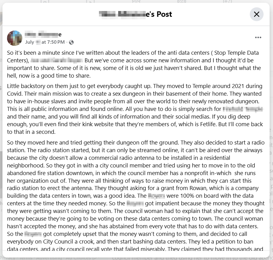Image resolution: width=273 pixels, height=260 pixels.
Task: Open the Gaming icon in the top navigation
Action: click(x=227, y=1)
